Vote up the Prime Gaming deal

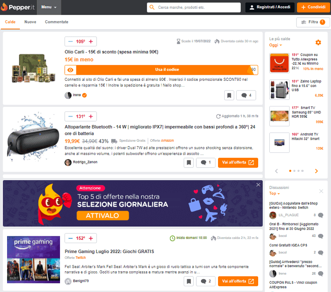pos(91,238)
